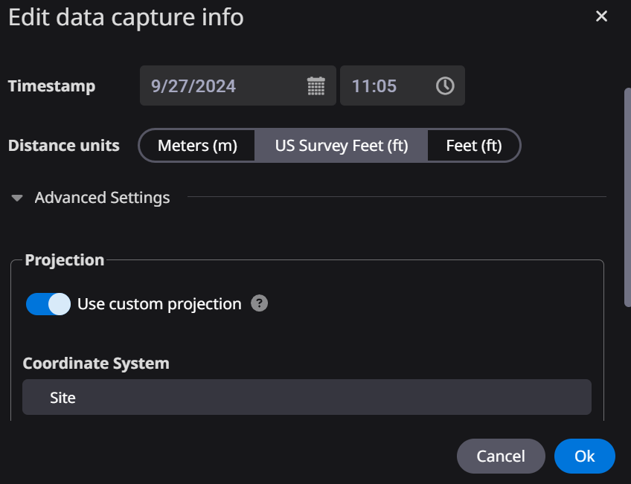Click the Timestamp field label
The image size is (631, 484).
(51, 86)
